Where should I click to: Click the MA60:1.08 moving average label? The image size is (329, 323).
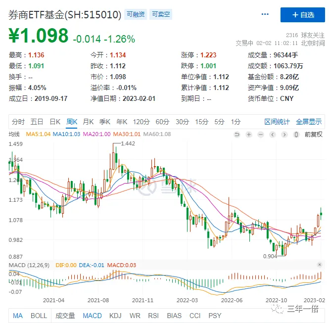coord(157,134)
